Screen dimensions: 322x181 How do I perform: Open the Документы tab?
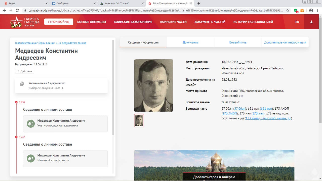click(x=190, y=42)
